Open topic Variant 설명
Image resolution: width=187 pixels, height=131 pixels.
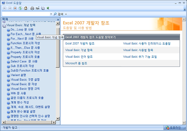pos(18,75)
